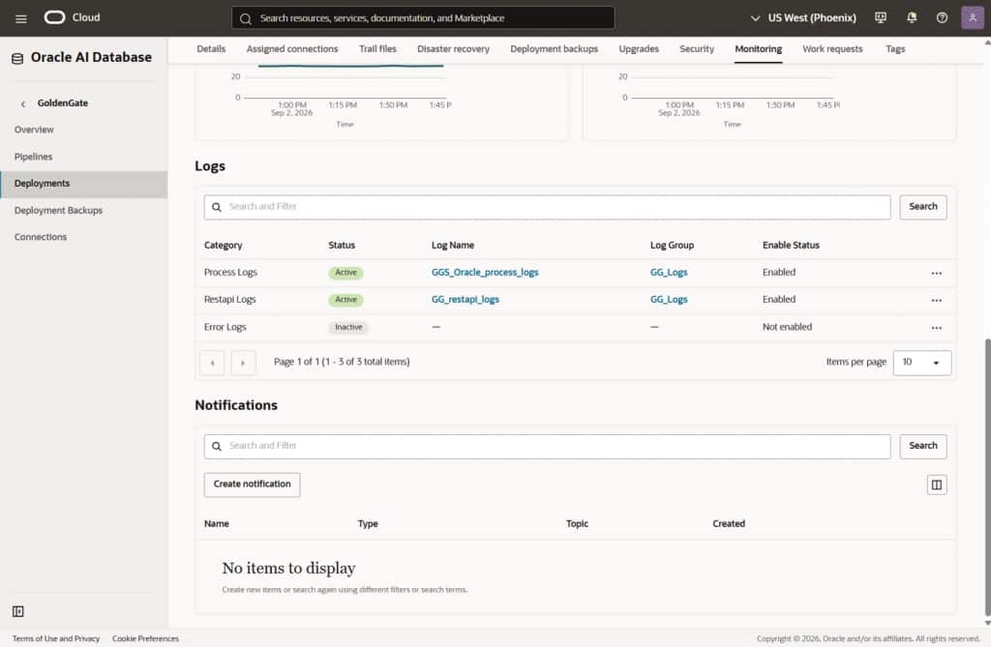
Task: Switch to the Security tab
Action: [697, 48]
